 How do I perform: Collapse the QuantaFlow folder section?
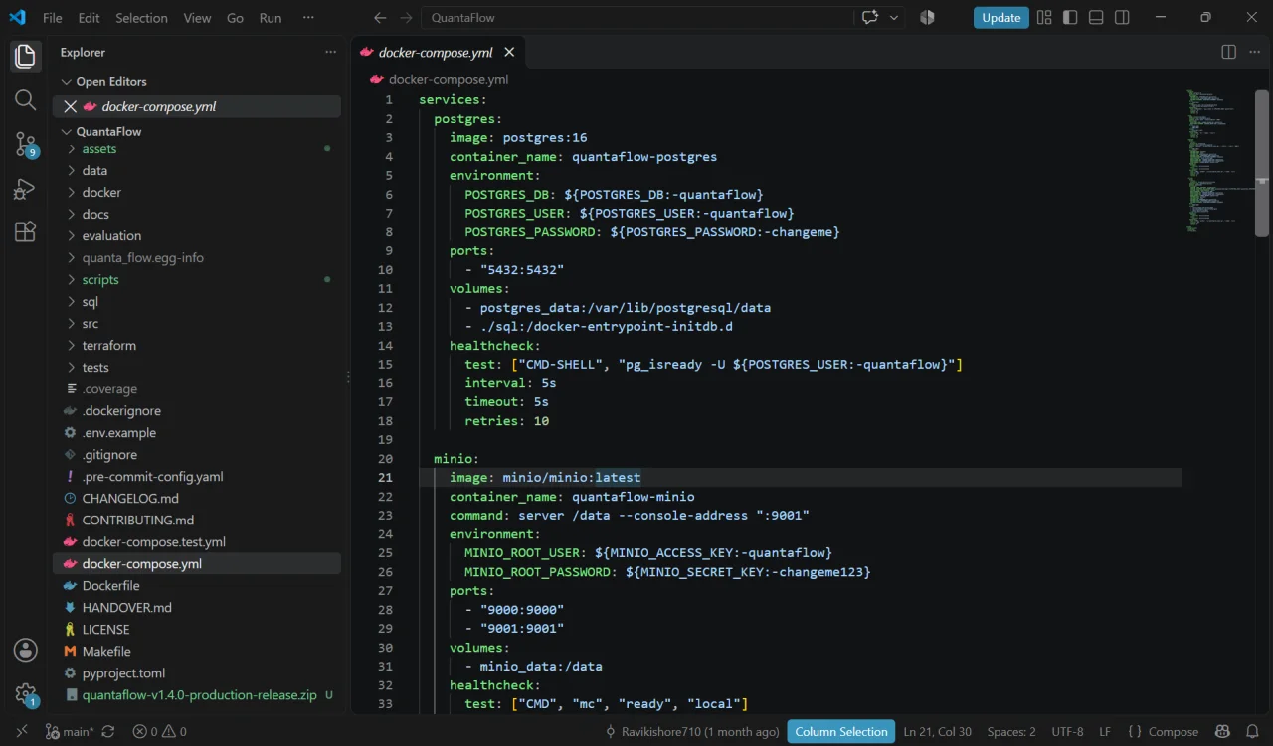tap(197, 131)
